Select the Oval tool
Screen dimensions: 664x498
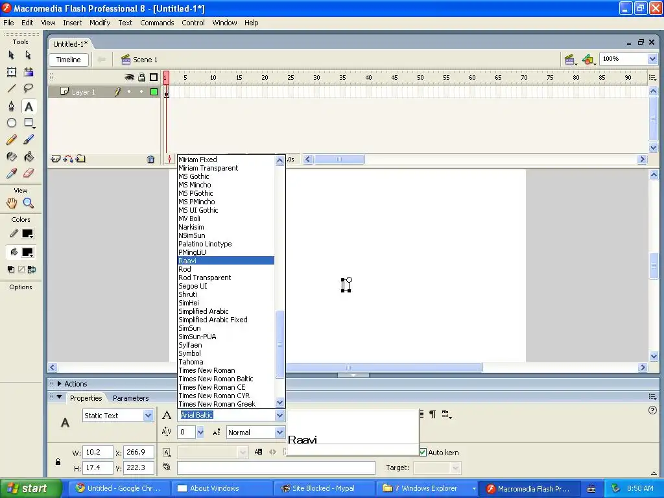(x=12, y=123)
